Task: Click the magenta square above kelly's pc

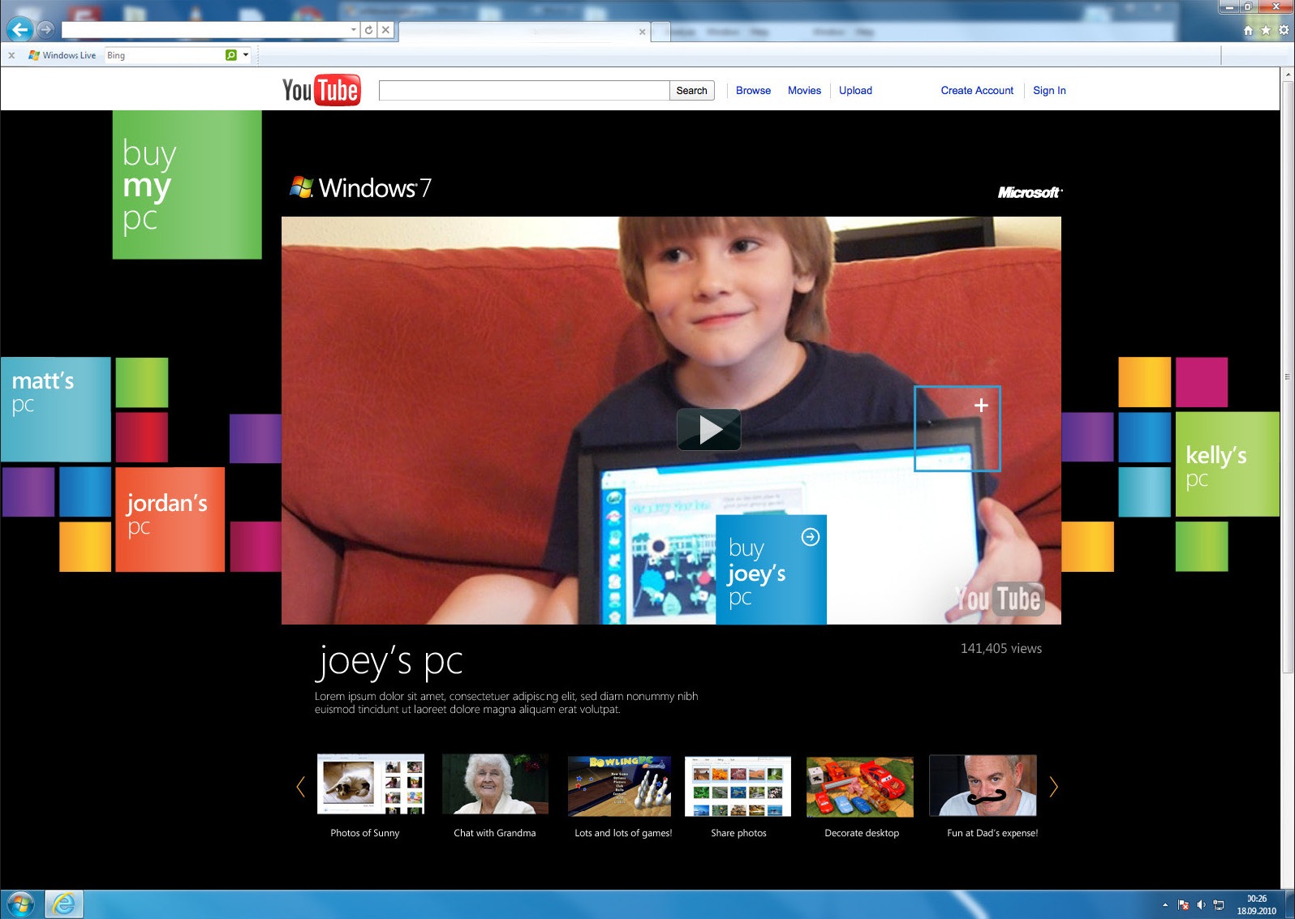Action: tap(1201, 382)
